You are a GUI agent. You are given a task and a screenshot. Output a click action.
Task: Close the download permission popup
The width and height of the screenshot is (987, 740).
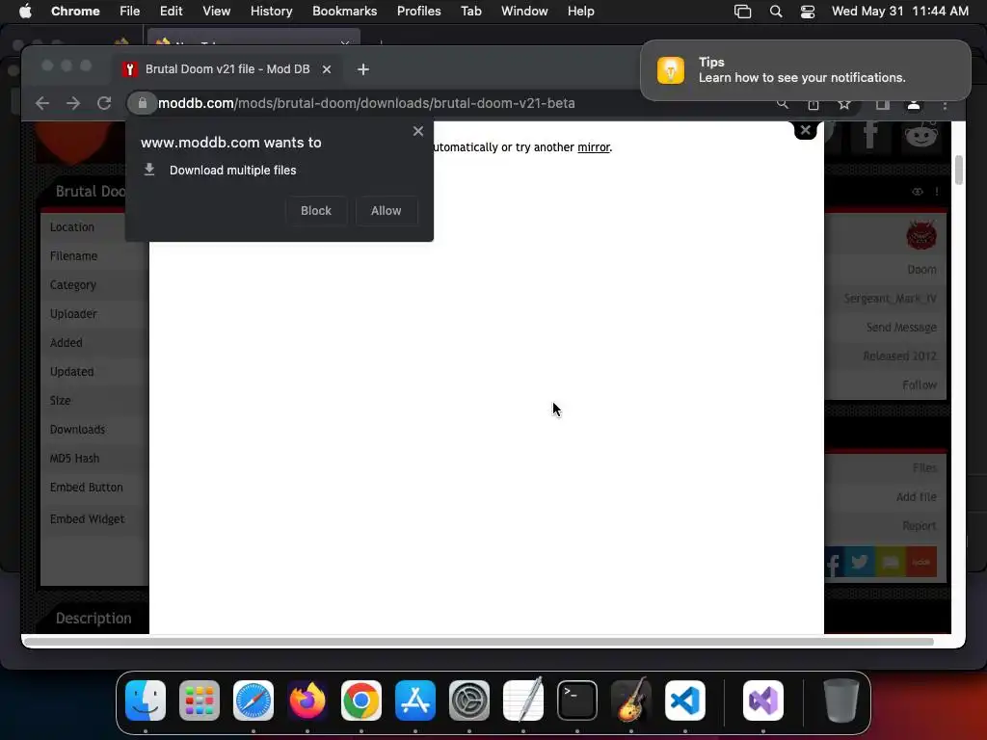[x=418, y=131]
